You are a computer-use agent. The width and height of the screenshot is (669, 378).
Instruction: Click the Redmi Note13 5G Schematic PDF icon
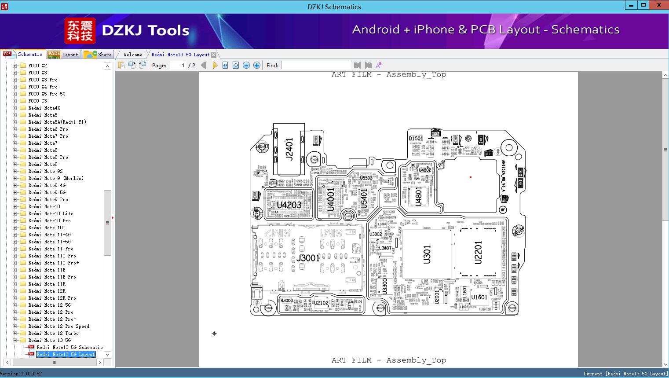click(x=31, y=347)
